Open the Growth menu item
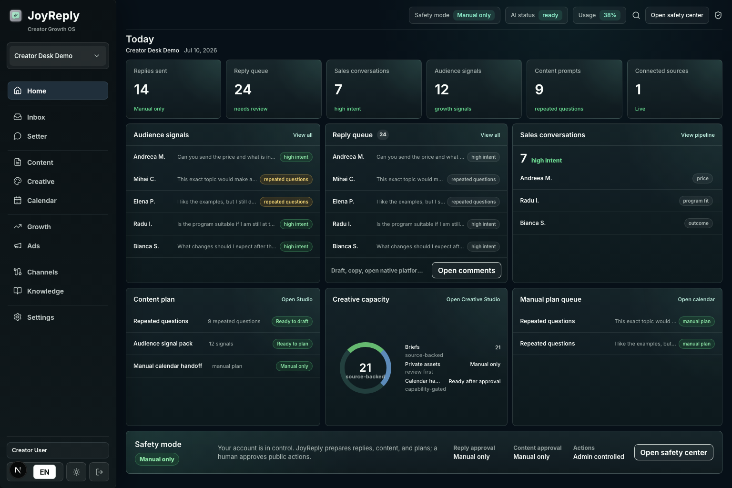Screen dimensions: 732x488 [x=58, y=226]
